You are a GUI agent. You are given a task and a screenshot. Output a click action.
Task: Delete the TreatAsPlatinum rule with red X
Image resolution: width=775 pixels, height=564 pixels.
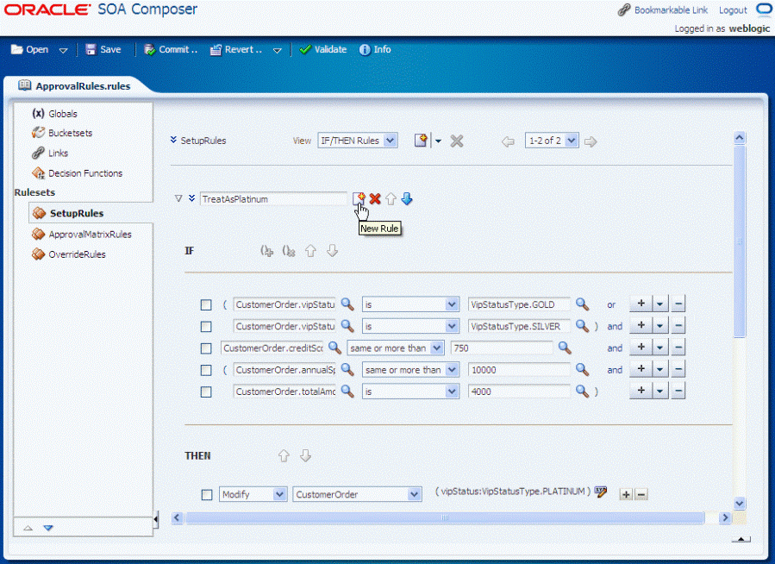tap(375, 198)
